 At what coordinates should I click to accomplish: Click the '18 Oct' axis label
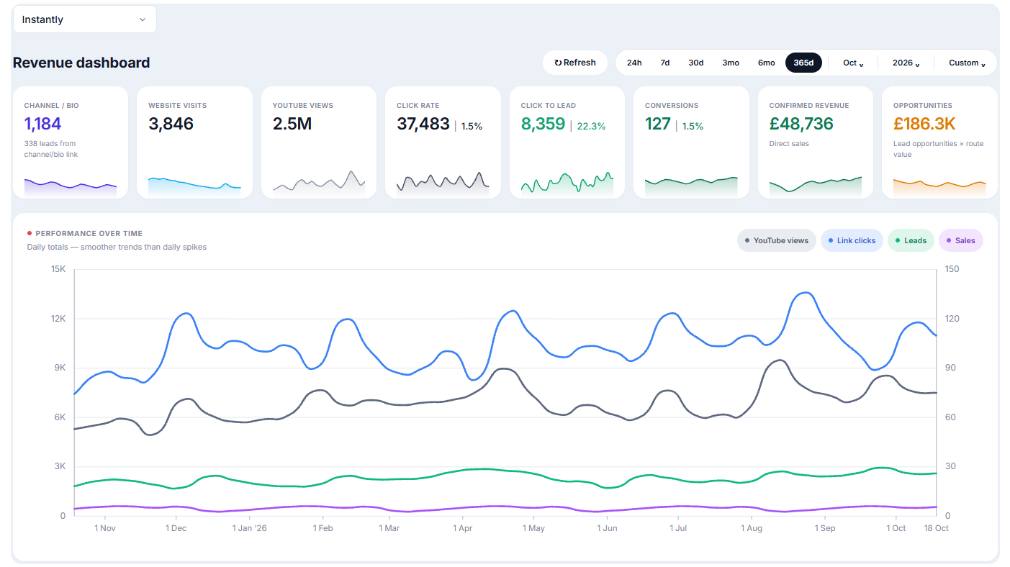(937, 528)
